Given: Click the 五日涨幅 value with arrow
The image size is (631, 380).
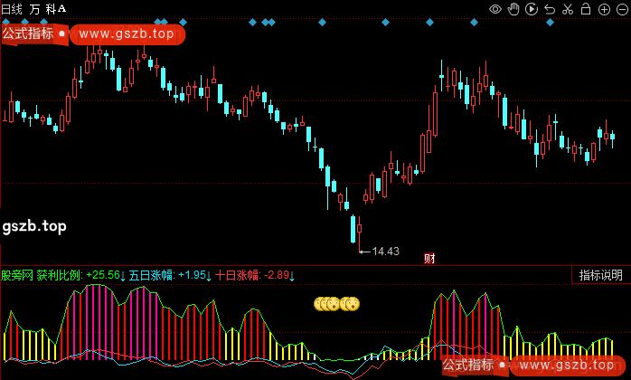Looking at the screenshot, I should tap(193, 275).
